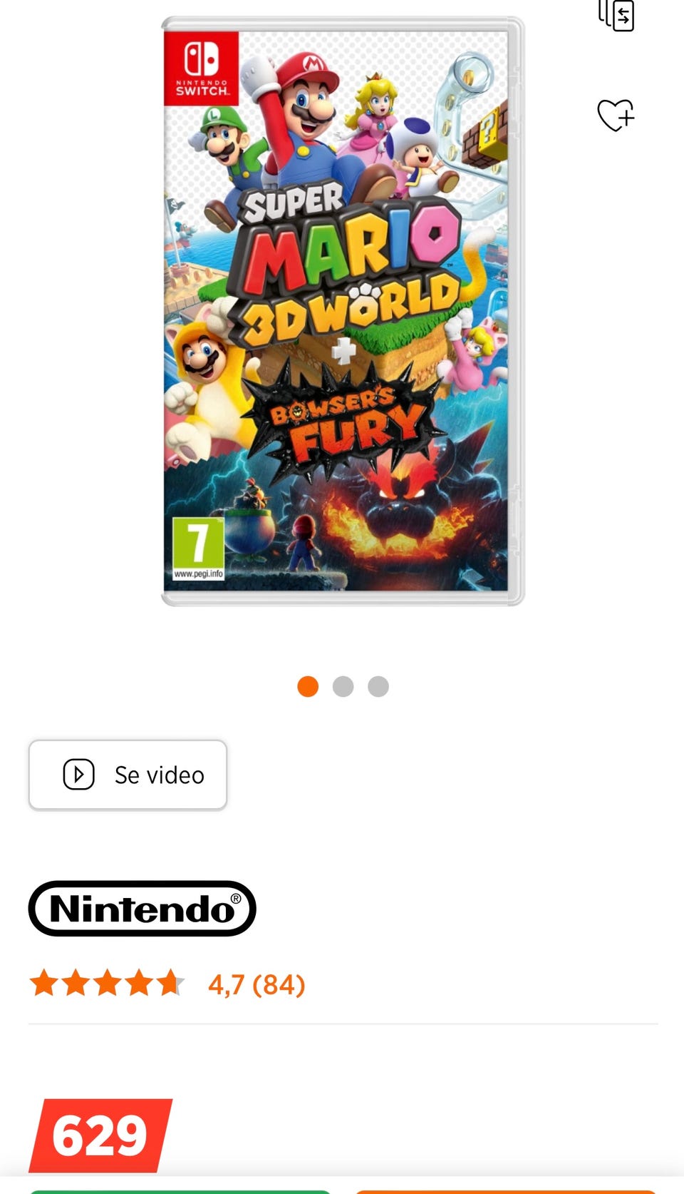Switch to the third image dot

pos(378,686)
